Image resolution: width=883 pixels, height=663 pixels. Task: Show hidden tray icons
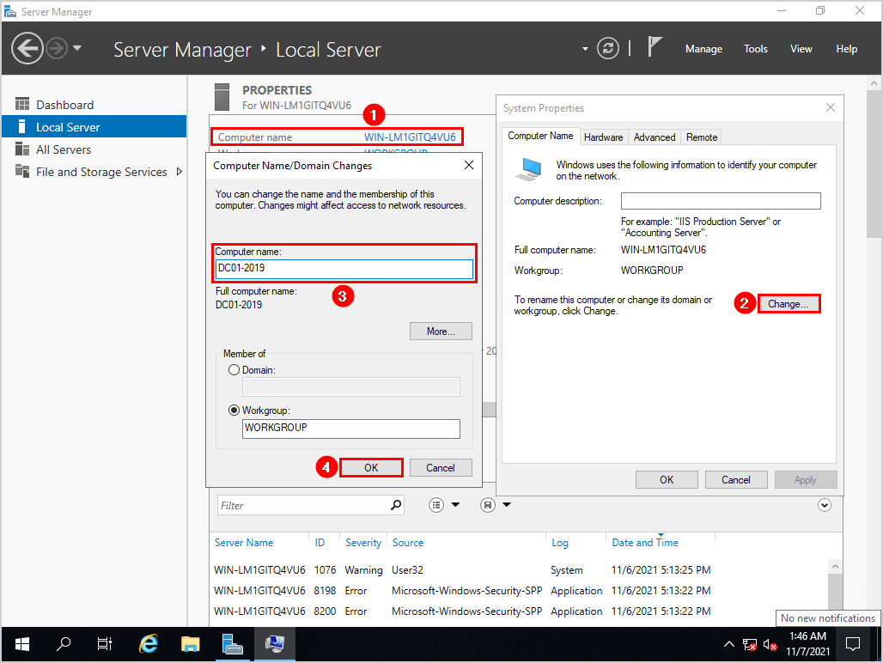728,644
